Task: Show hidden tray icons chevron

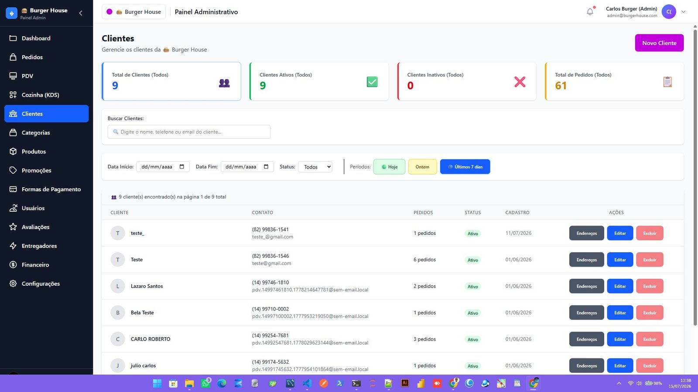Action: (x=619, y=383)
